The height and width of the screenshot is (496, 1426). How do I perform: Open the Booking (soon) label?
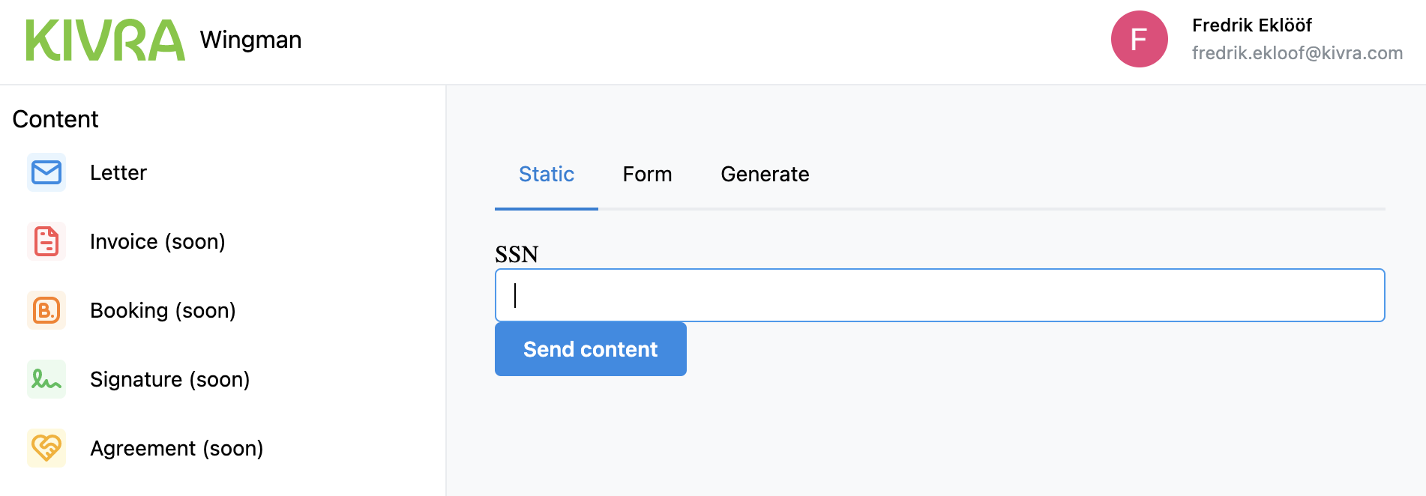pyautogui.click(x=163, y=311)
